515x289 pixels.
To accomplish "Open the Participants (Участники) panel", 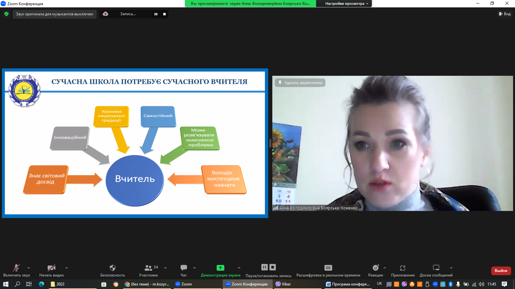I will pyautogui.click(x=148, y=268).
